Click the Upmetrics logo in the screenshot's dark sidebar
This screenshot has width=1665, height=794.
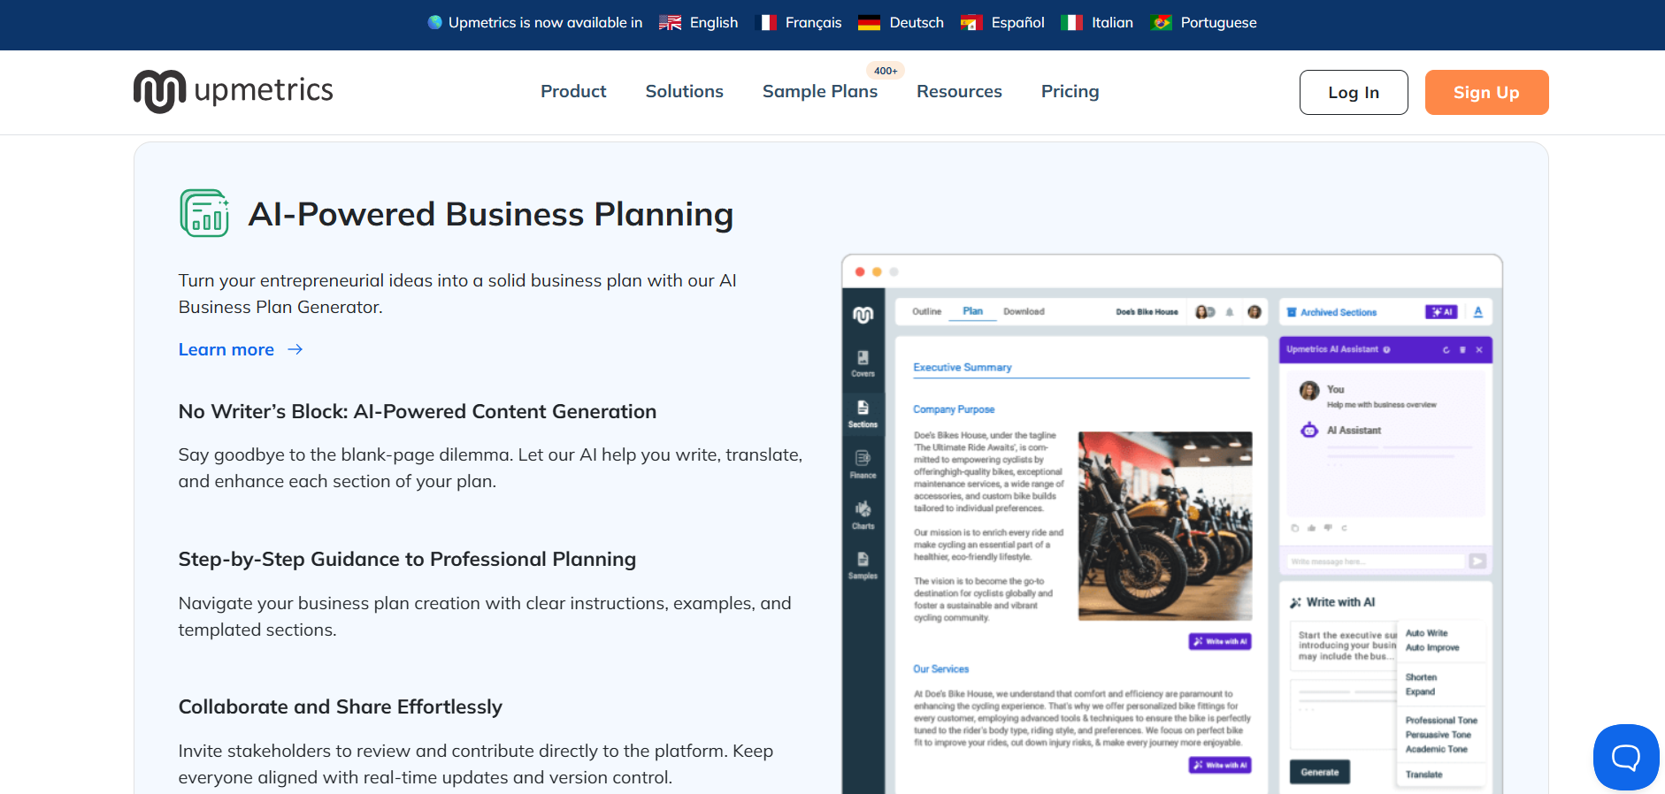click(863, 315)
